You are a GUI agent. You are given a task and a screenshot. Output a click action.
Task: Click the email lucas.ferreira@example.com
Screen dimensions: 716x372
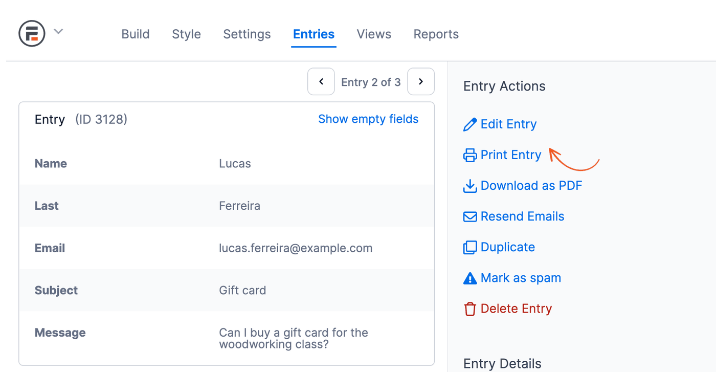coord(296,248)
